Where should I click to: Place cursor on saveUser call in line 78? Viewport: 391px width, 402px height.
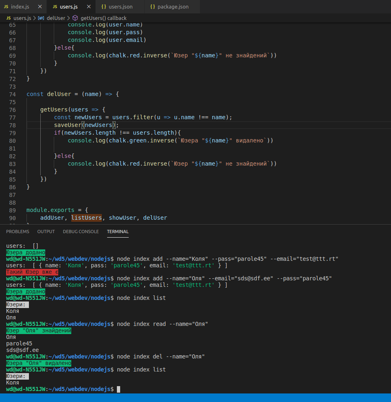[67, 125]
